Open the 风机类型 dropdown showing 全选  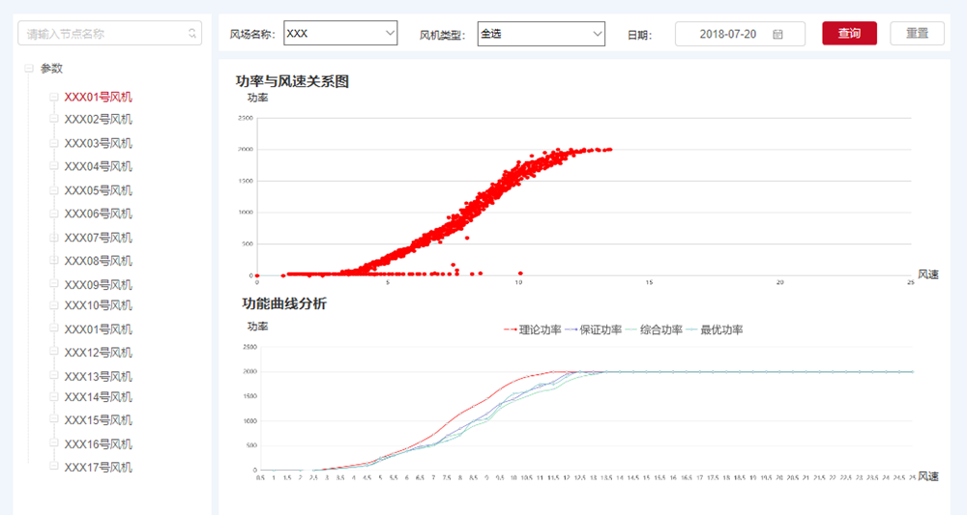coord(540,34)
